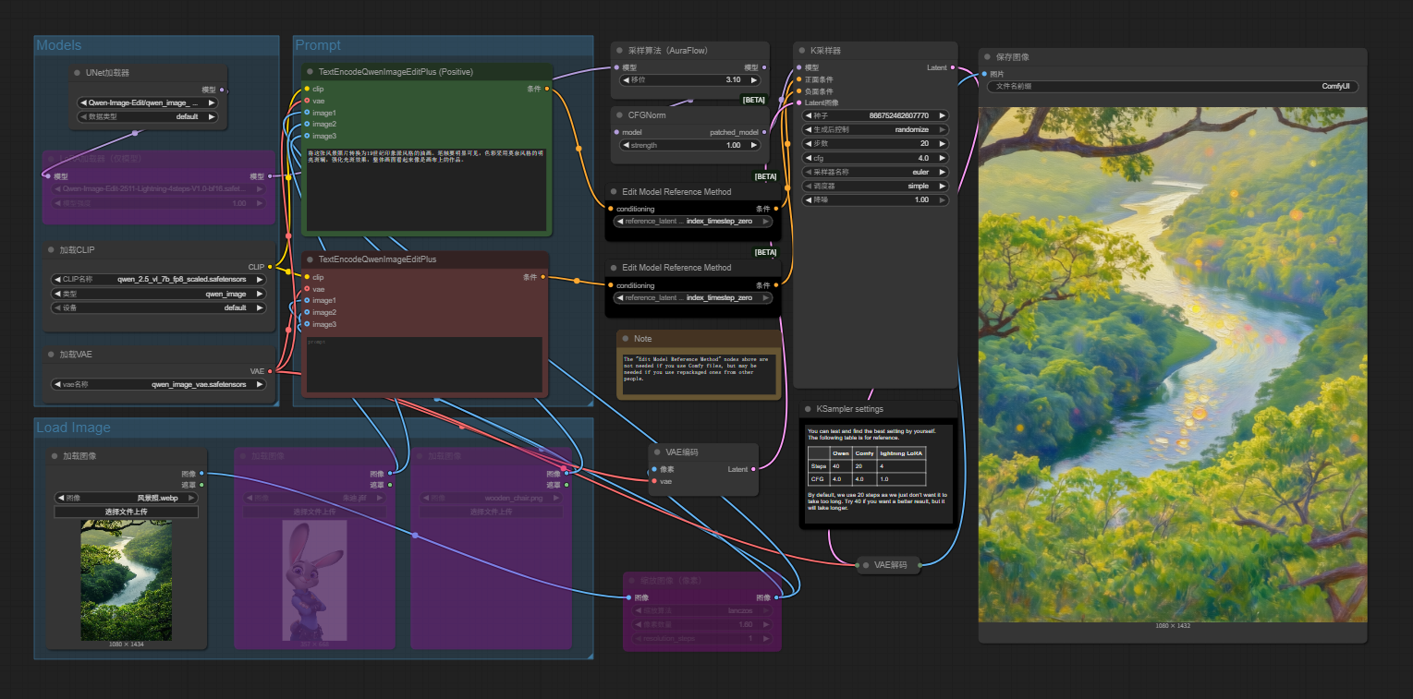This screenshot has height=699, width=1413.
Task: Select the Models group title
Action: [x=59, y=45]
